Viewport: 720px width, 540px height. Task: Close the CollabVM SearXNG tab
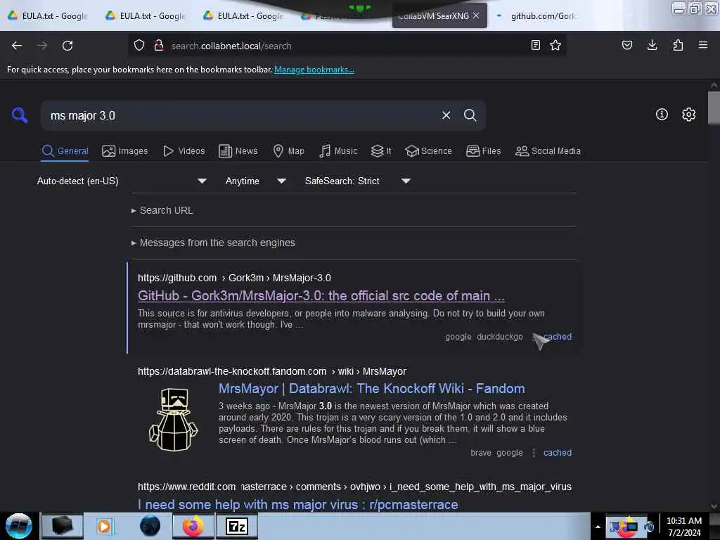(x=476, y=15)
